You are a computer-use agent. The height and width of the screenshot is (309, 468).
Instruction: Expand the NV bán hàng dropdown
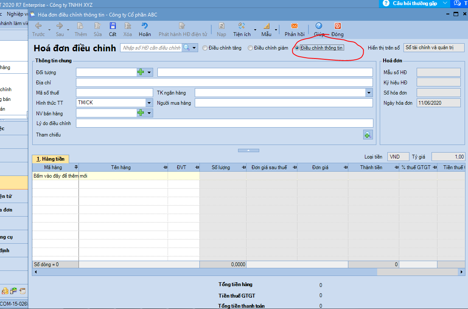149,113
